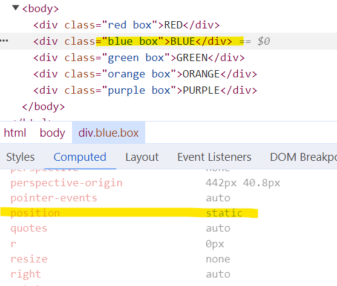Click the body breadcrumb
Image resolution: width=337 pixels, height=286 pixels.
point(52,132)
